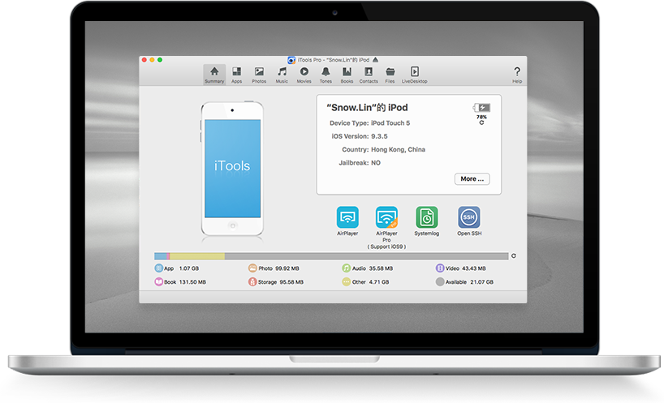Viewport: 664px width, 403px height.
Task: Launch the AirPlayer tool
Action: click(x=347, y=221)
